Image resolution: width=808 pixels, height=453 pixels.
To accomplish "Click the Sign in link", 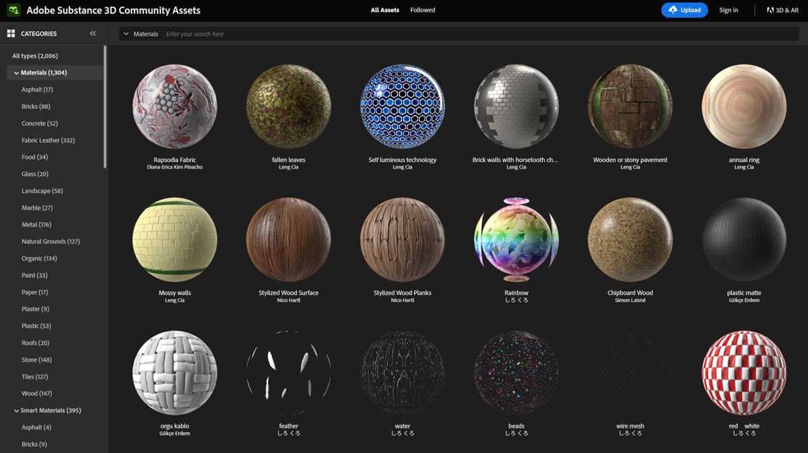I will coord(729,10).
